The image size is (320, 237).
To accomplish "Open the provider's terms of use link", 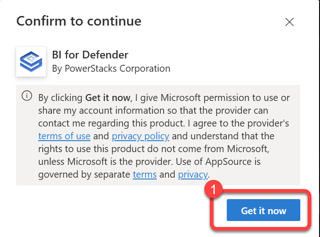I will [x=64, y=136].
